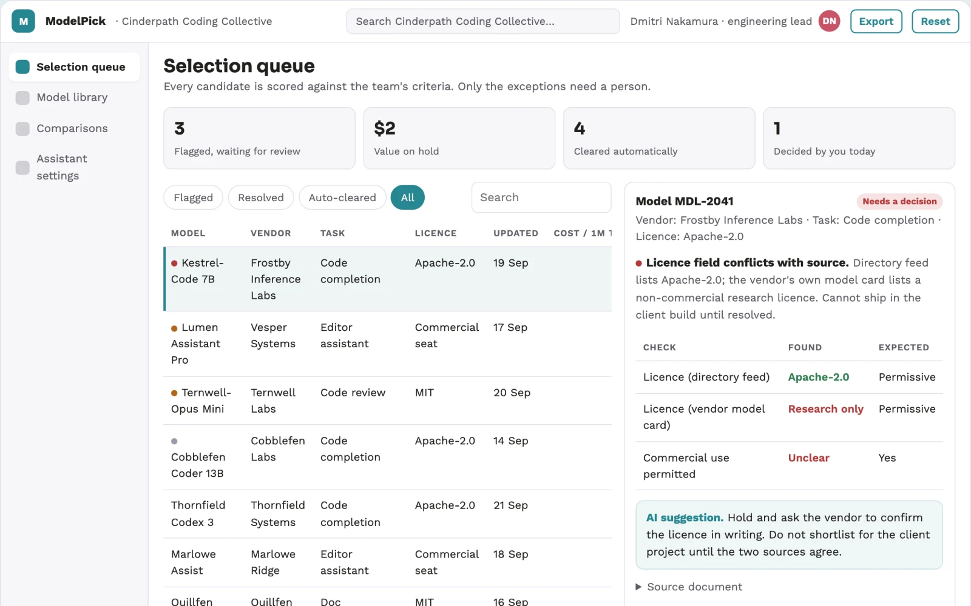The image size is (971, 606).
Task: Open the DN user avatar
Action: click(829, 21)
